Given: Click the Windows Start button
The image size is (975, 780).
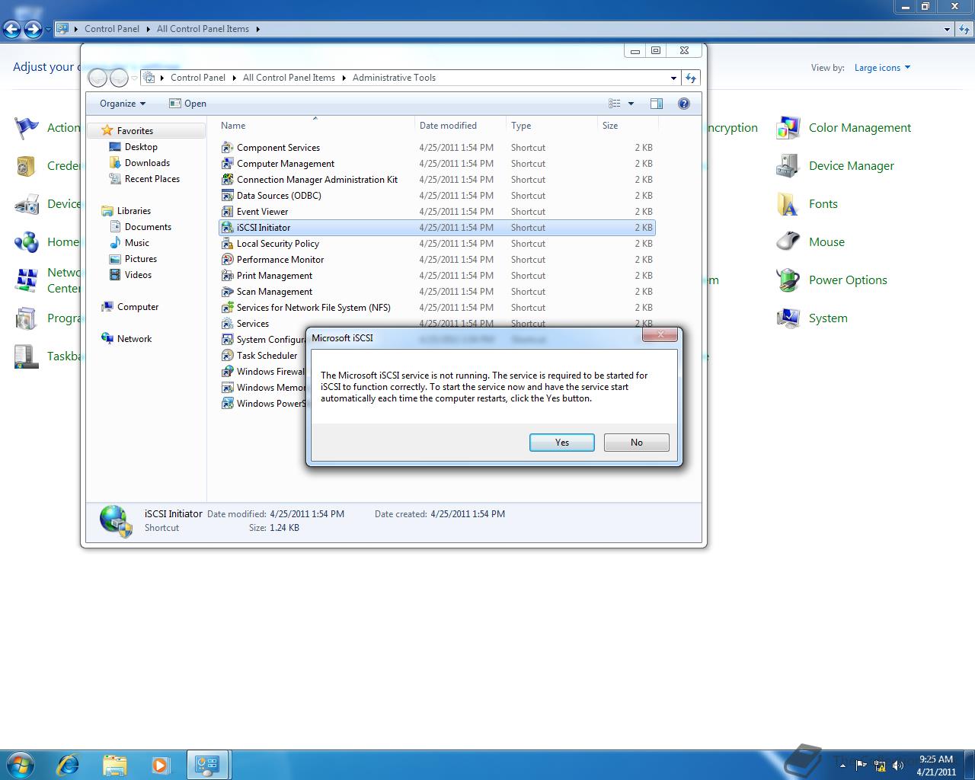Looking at the screenshot, I should (x=21, y=764).
